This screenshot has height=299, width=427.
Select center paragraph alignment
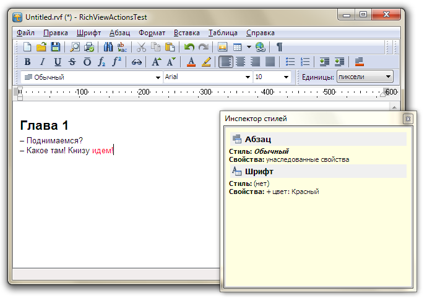coord(240,62)
